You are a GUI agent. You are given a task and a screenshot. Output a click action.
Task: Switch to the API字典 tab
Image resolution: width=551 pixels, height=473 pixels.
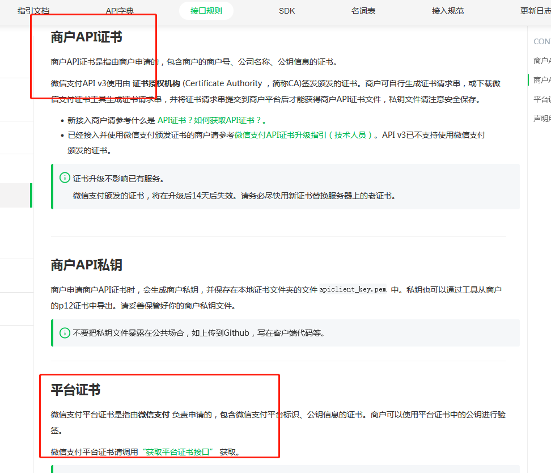pos(120,11)
